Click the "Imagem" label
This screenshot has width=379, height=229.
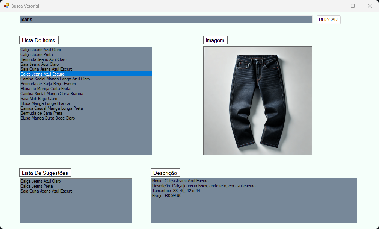click(215, 40)
